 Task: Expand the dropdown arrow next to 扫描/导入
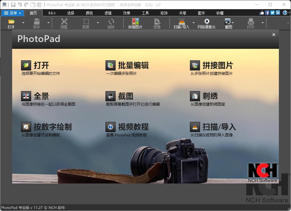[x=194, y=23]
